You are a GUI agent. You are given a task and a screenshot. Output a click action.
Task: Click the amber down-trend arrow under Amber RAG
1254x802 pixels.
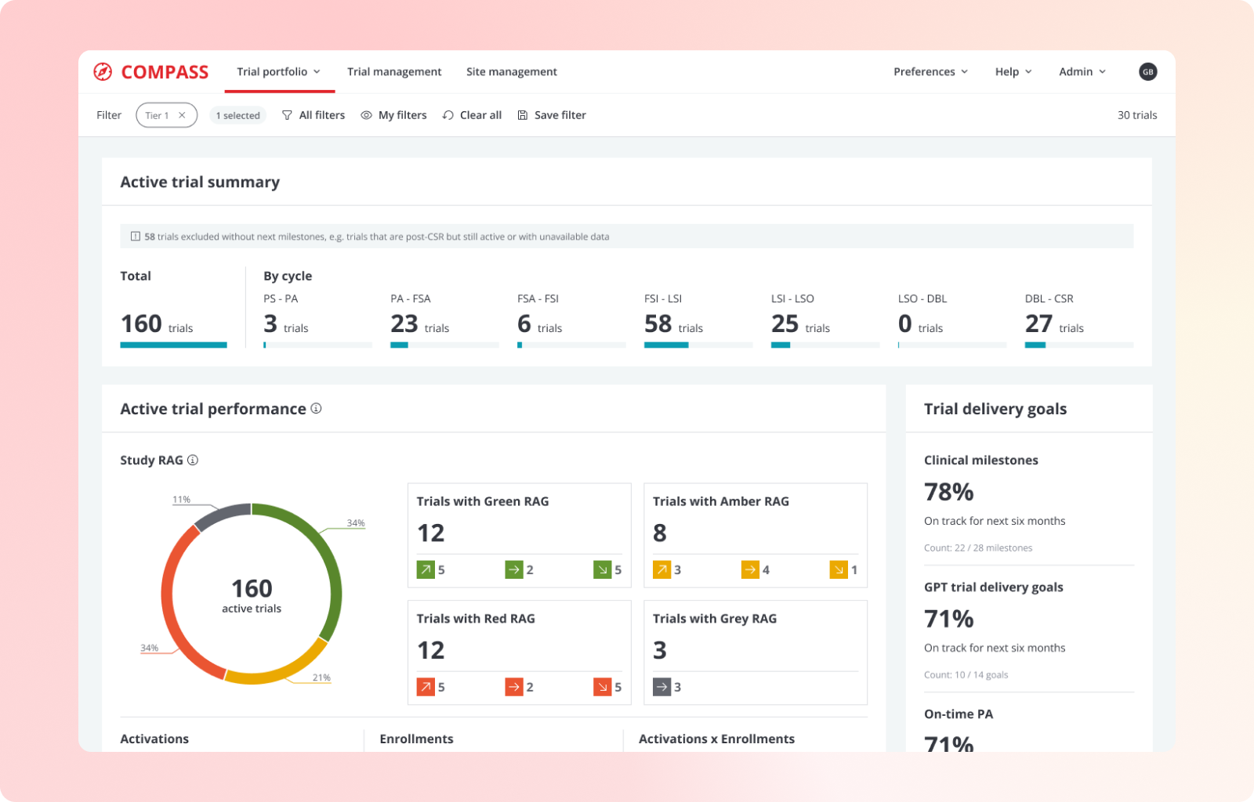pos(839,569)
